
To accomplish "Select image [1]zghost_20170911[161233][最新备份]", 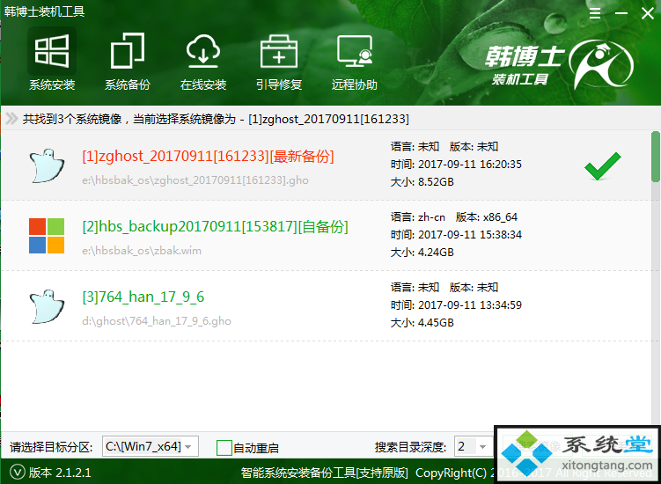I will coord(208,157).
